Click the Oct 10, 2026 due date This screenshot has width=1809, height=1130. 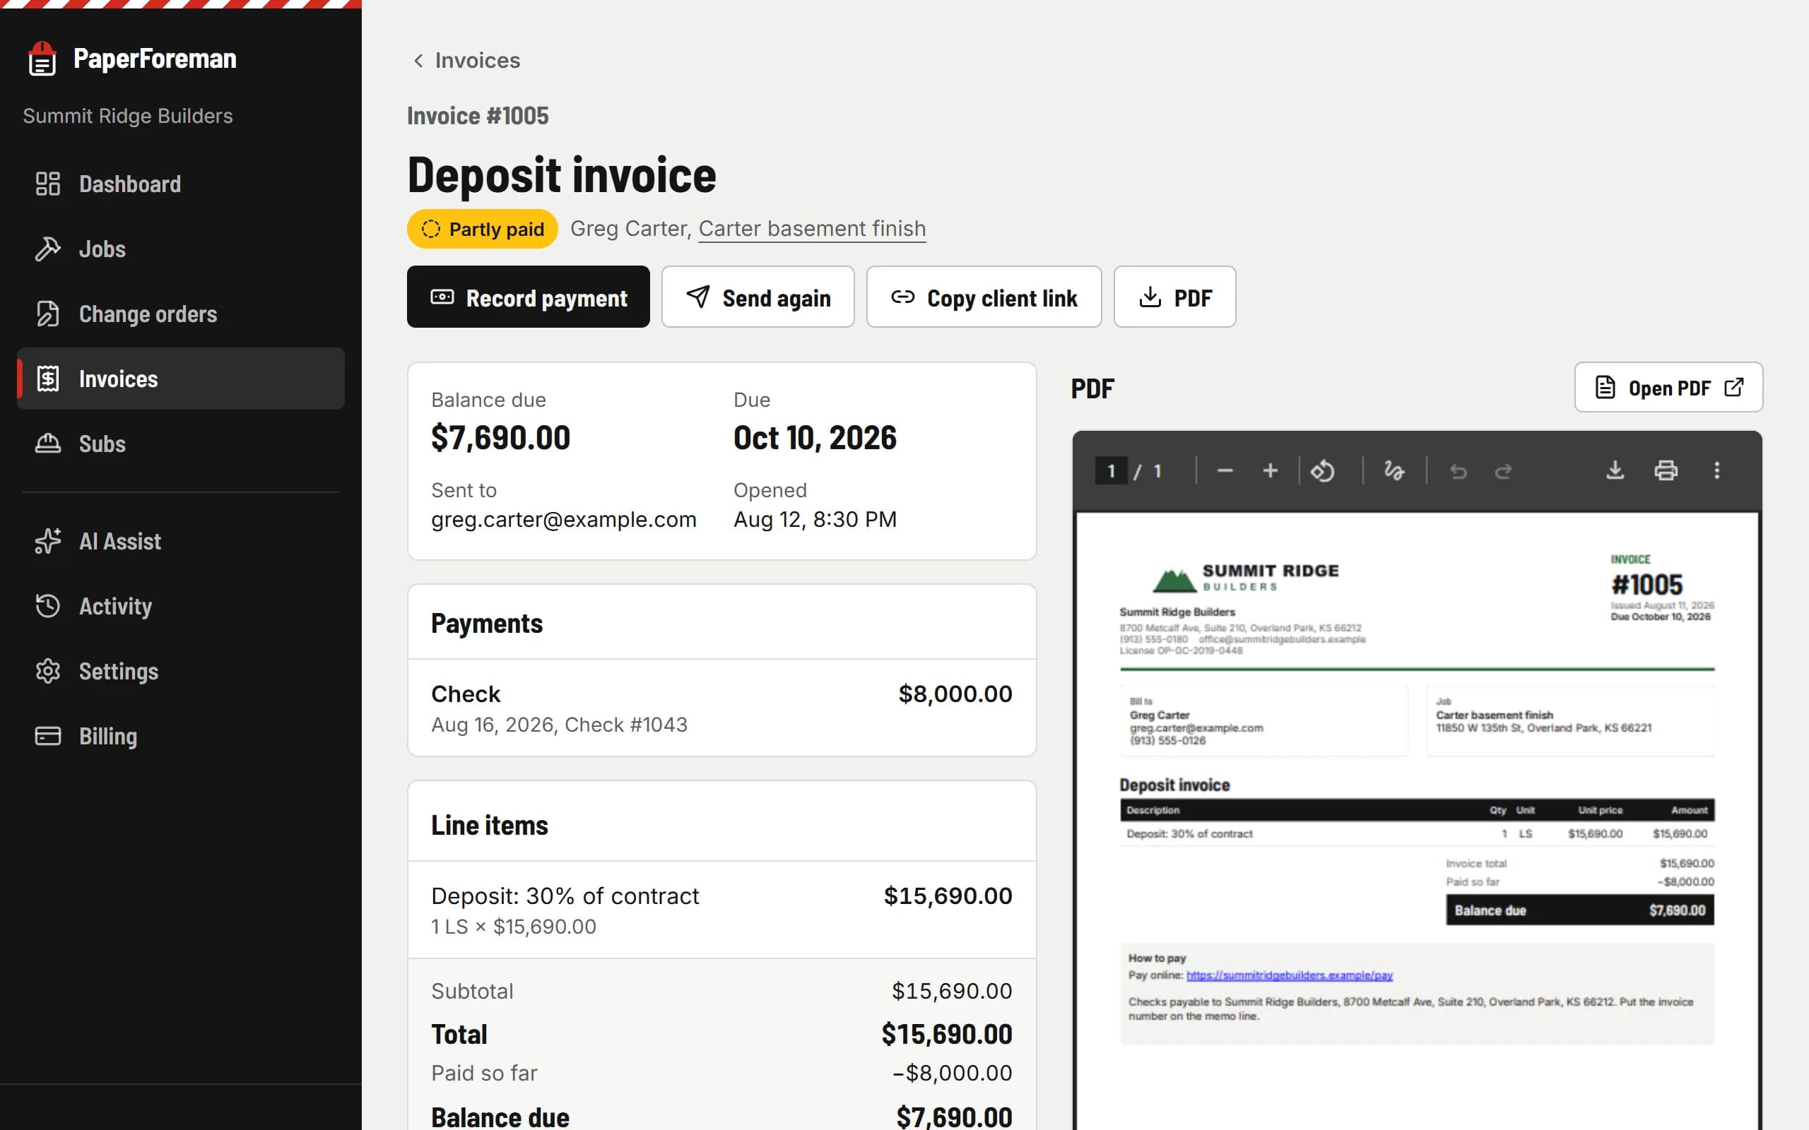tap(815, 438)
